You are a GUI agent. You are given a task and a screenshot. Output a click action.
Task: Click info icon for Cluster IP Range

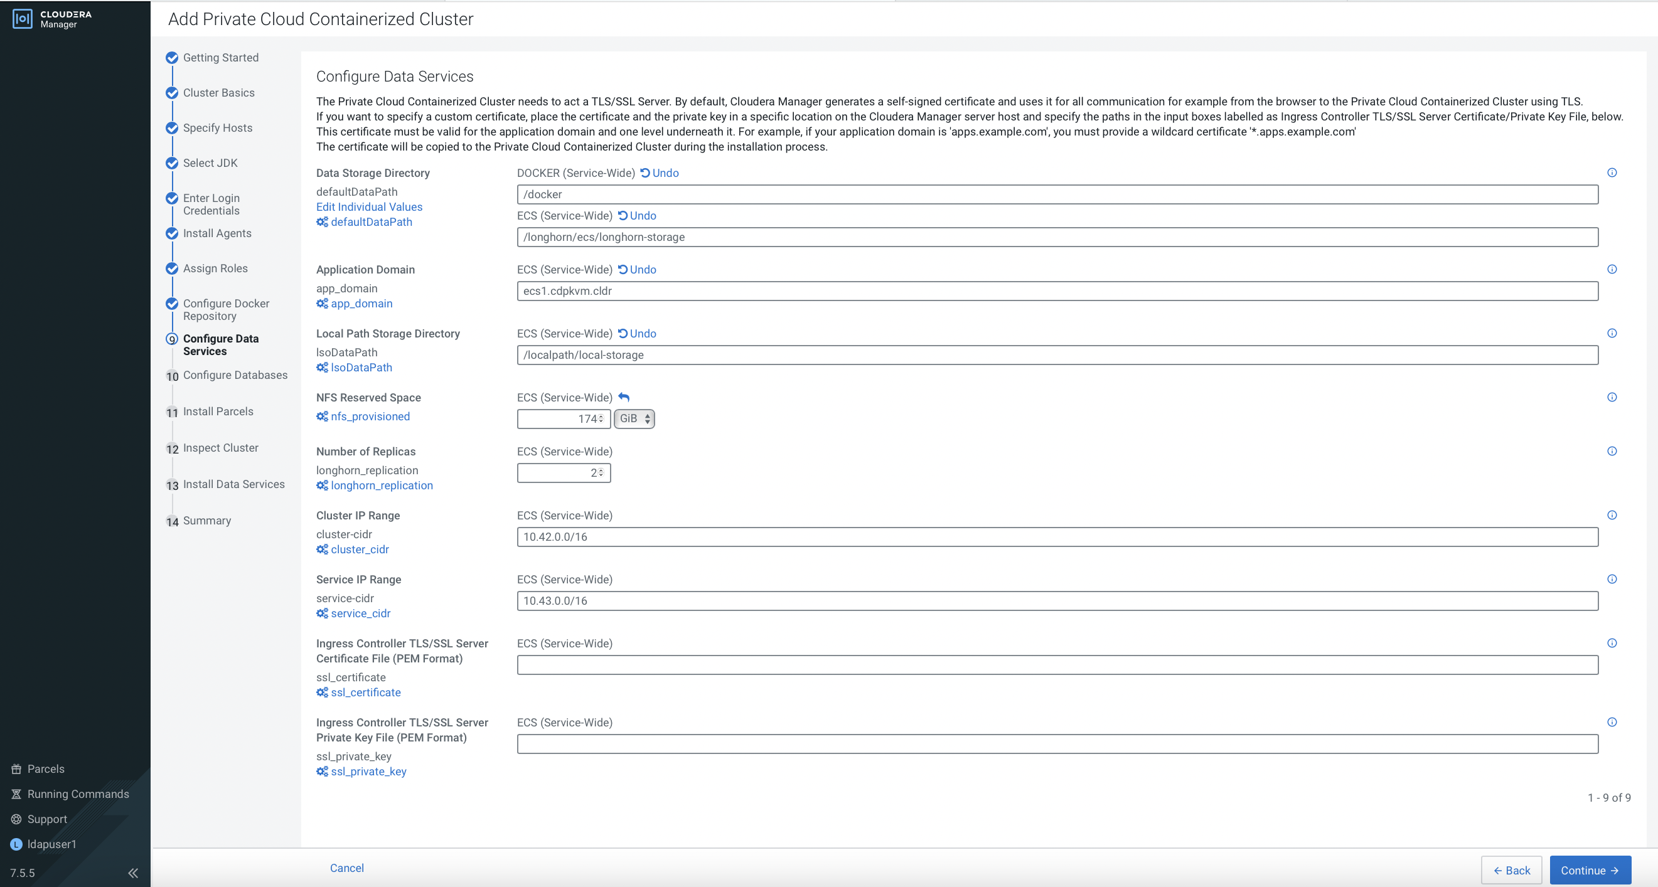click(1612, 514)
